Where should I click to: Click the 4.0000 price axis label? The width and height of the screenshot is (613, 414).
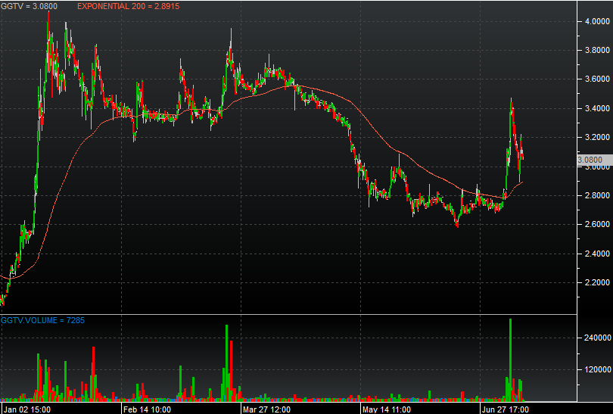coord(593,21)
